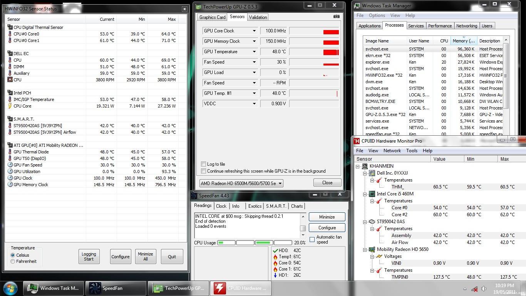
Task: Open Hardware Monitor Network menu
Action: [x=392, y=151]
